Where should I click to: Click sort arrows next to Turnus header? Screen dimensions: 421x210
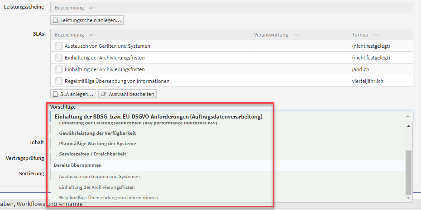tap(377, 35)
